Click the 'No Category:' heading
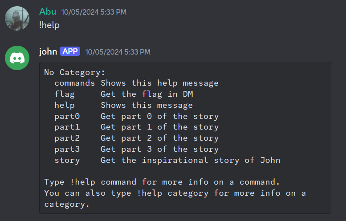This screenshot has height=221, width=346. [75, 72]
